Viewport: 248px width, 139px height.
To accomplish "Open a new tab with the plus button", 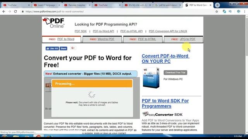I will click(217, 5).
